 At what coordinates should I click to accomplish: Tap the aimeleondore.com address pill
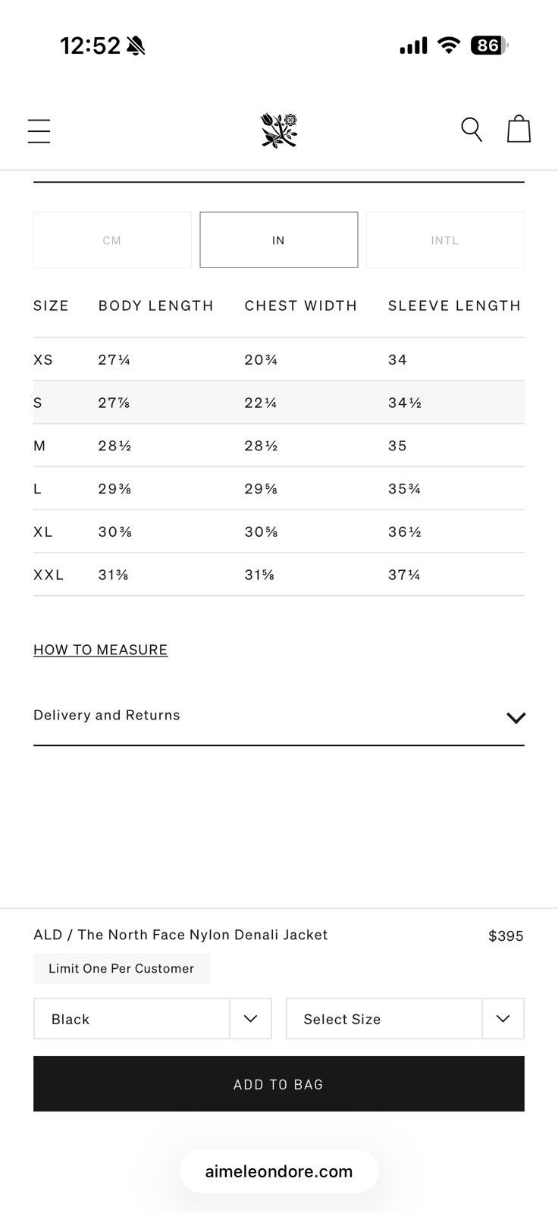(279, 1171)
